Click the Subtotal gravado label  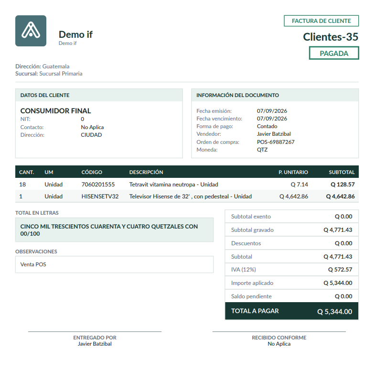[252, 230]
